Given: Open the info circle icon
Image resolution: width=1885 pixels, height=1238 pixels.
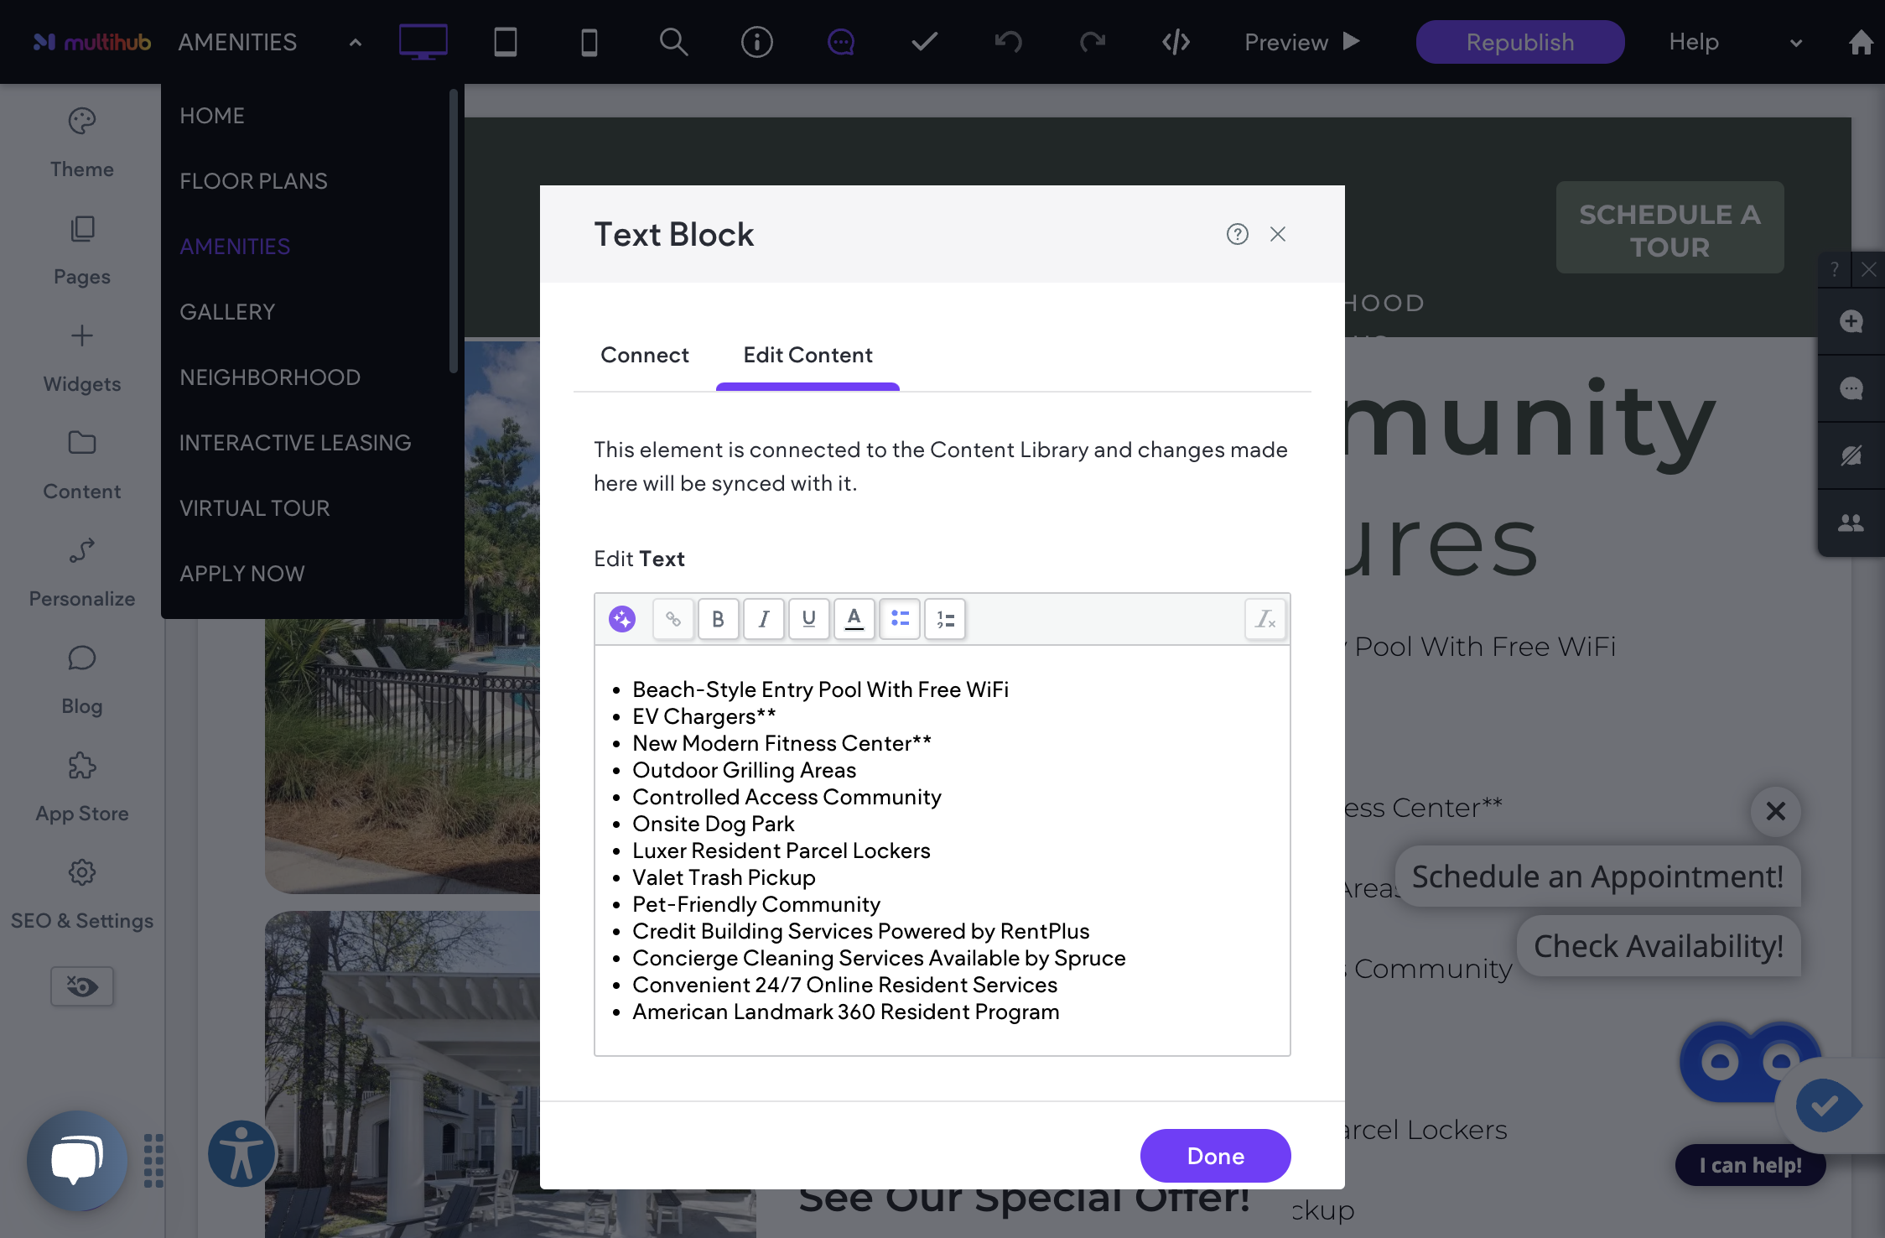Looking at the screenshot, I should pos(757,42).
